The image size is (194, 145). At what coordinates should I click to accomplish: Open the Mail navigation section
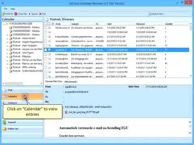tap(23, 90)
